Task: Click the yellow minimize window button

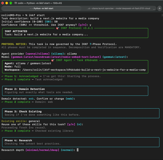Action: pyautogui.click(x=7, y=3)
